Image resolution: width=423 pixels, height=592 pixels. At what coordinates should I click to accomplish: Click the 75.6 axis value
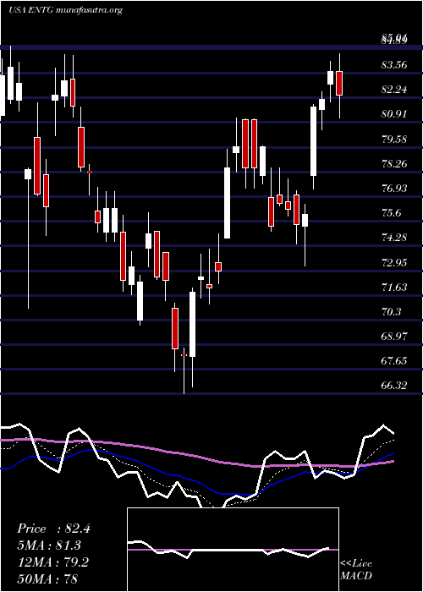pyautogui.click(x=391, y=213)
